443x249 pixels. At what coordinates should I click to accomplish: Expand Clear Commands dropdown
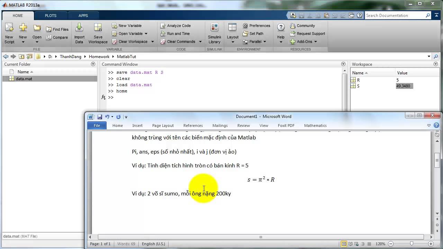click(200, 41)
